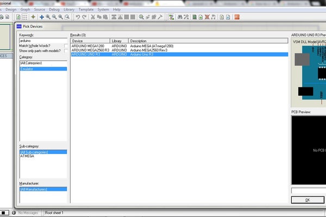Click the blue pan/center cross icon
Viewport: 326px width, 217px height.
click(x=42, y=17)
